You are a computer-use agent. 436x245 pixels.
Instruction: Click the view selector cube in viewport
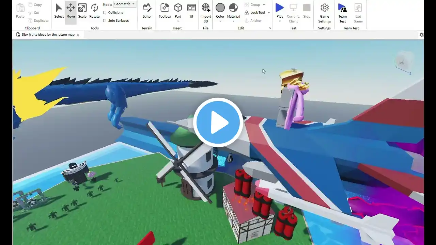[x=404, y=62]
